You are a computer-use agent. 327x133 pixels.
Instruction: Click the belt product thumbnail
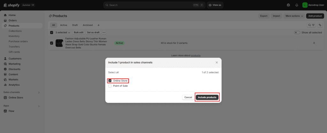point(59,43)
